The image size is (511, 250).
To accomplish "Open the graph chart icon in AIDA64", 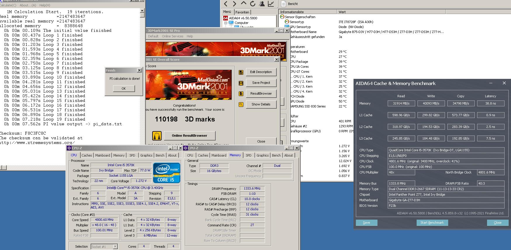I will [x=271, y=4].
